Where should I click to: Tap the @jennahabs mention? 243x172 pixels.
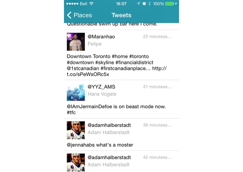click(81, 145)
